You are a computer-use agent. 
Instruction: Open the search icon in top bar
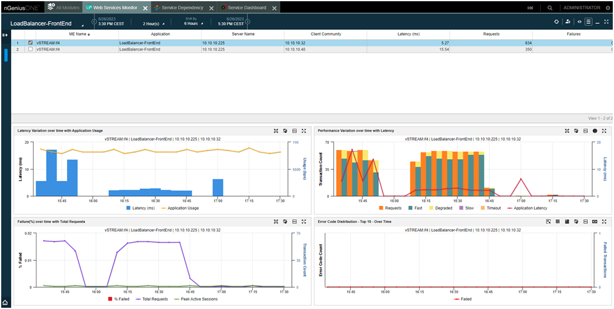tap(550, 8)
